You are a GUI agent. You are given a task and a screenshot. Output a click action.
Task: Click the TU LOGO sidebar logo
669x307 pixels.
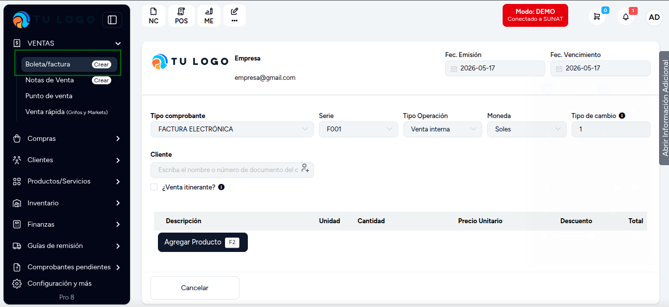click(53, 20)
